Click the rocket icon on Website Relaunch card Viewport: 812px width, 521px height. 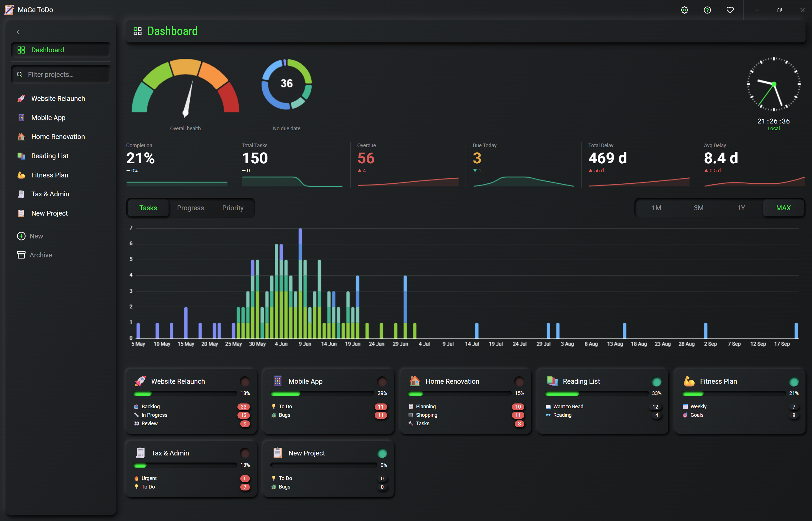[140, 381]
